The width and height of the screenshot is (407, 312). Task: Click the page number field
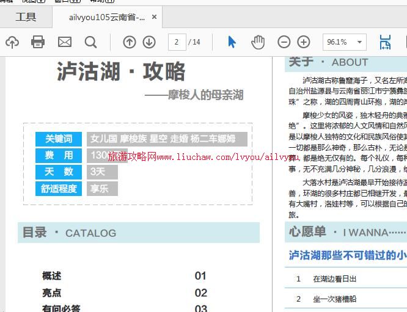click(177, 42)
